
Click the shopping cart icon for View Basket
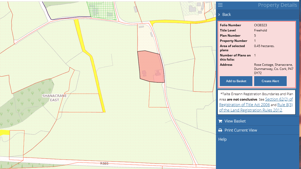click(220, 121)
